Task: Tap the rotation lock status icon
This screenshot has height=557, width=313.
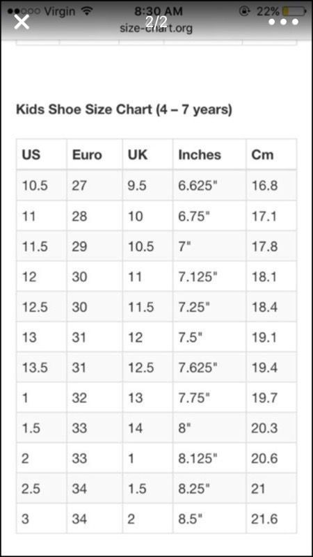Action: [244, 11]
